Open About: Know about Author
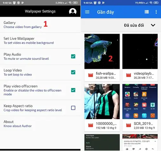 tap(40, 124)
